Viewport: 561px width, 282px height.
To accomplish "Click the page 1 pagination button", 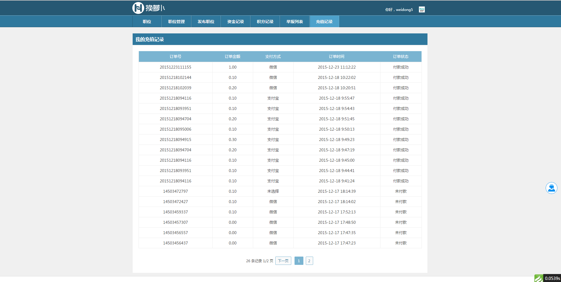I will (299, 261).
